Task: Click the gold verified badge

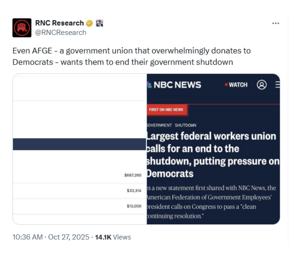Action: click(89, 23)
